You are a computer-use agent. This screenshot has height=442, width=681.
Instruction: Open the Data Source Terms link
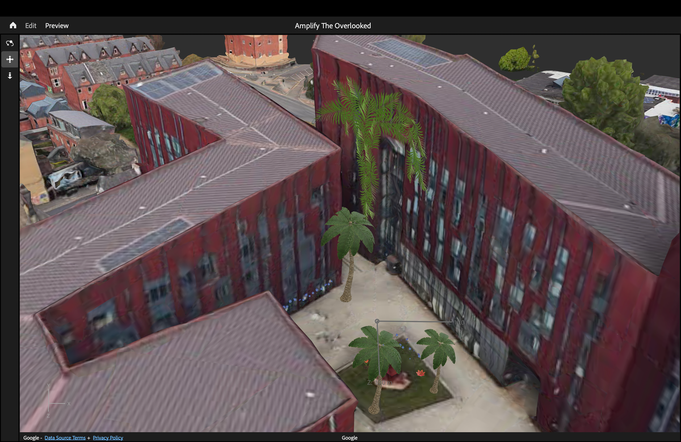point(65,438)
